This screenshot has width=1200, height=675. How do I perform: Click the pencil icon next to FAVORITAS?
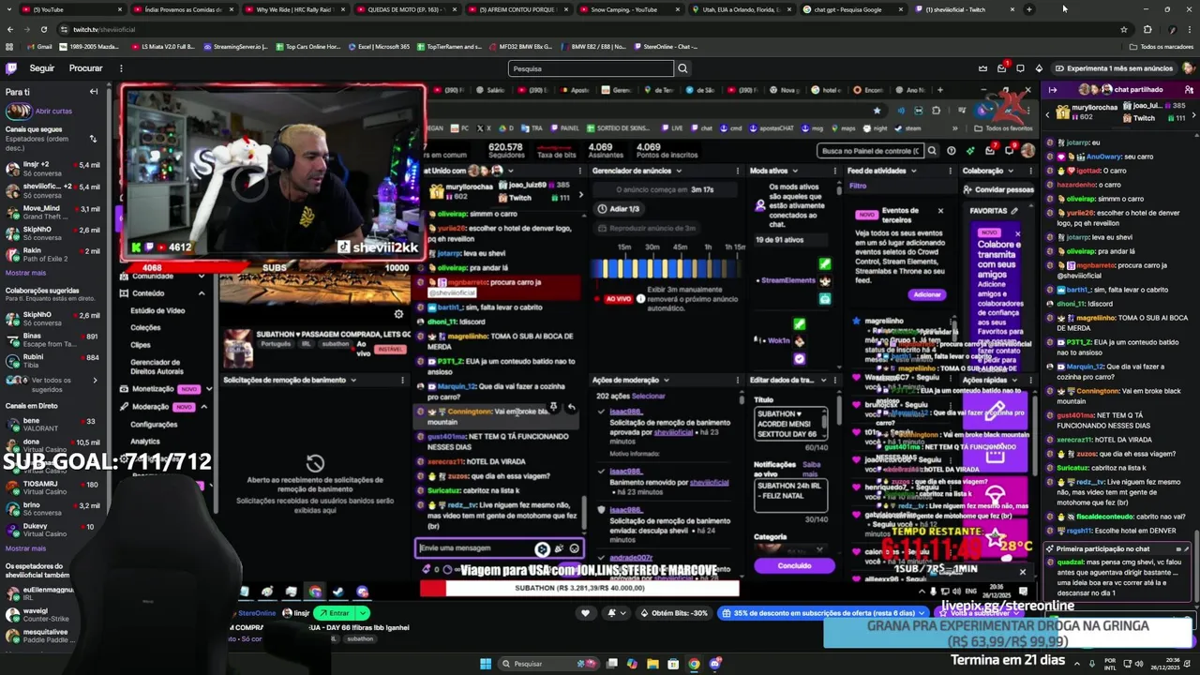coord(1014,211)
